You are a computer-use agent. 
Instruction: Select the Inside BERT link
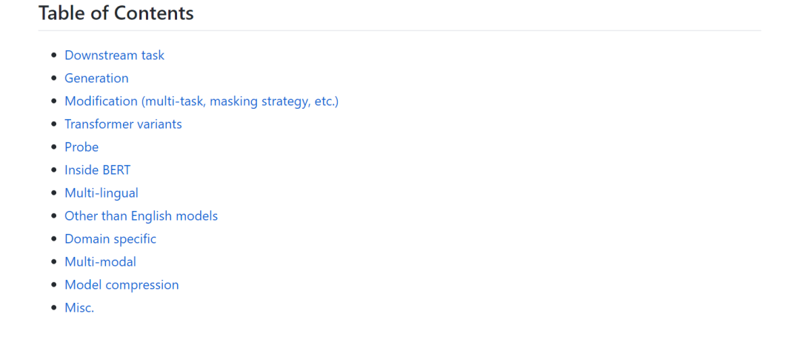click(x=97, y=170)
